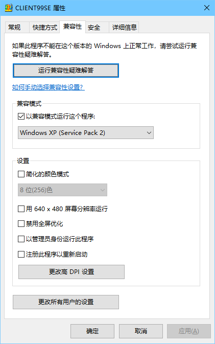
Task: Open link 如何手动选择兼容性设置?
Action: click(x=48, y=87)
